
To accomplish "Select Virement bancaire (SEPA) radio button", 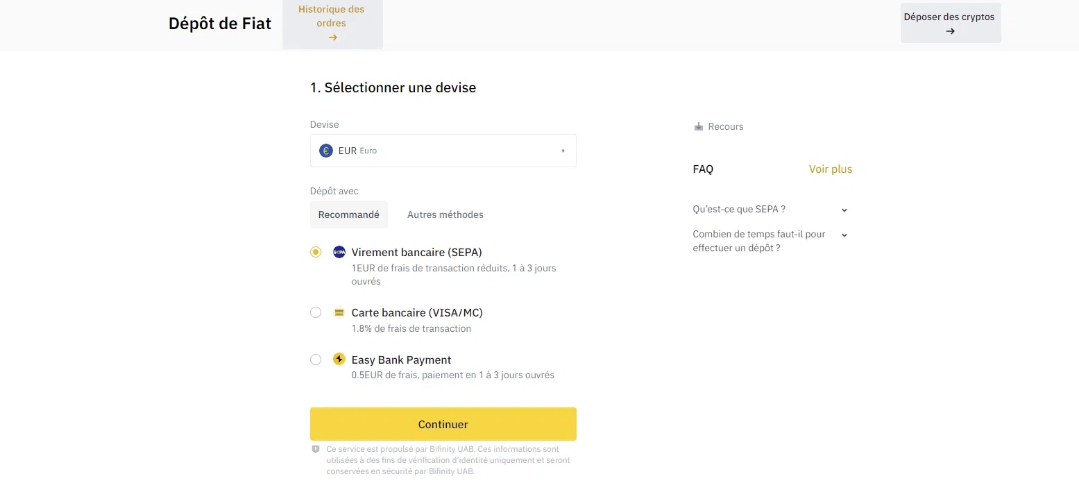I will pos(316,252).
